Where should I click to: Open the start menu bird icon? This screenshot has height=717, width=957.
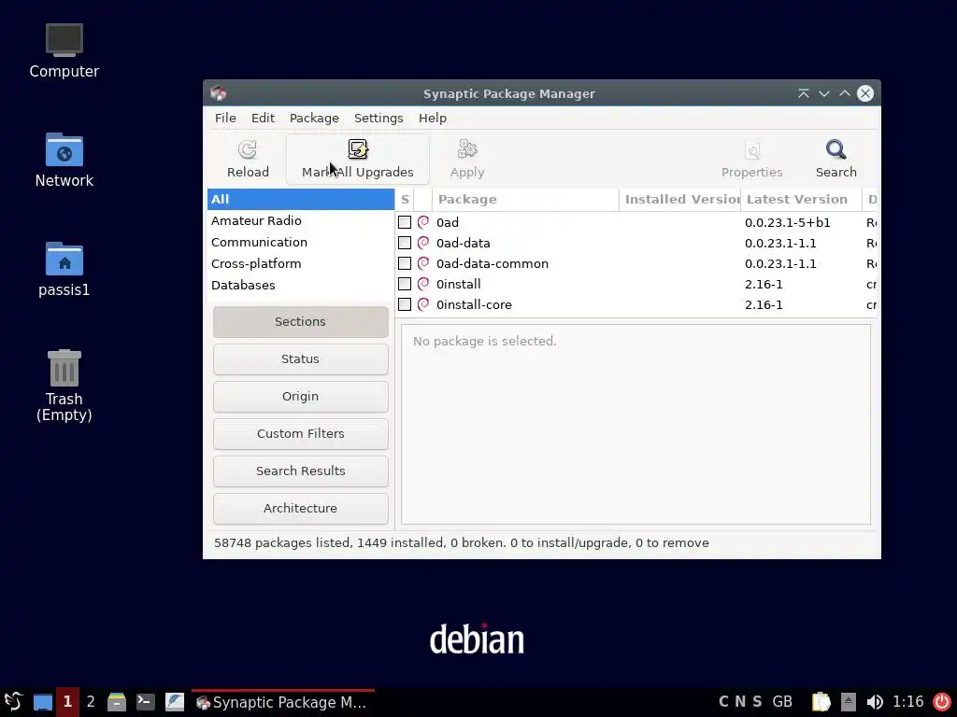coord(13,702)
